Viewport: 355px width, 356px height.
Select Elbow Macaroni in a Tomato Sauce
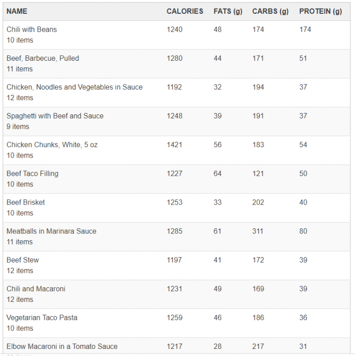click(x=62, y=347)
